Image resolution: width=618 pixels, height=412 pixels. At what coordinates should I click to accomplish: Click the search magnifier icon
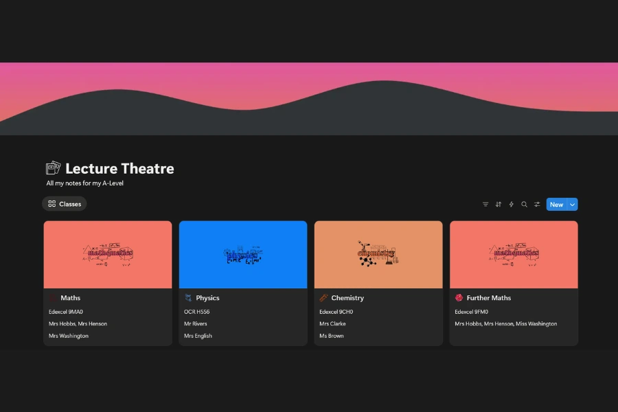click(x=524, y=205)
